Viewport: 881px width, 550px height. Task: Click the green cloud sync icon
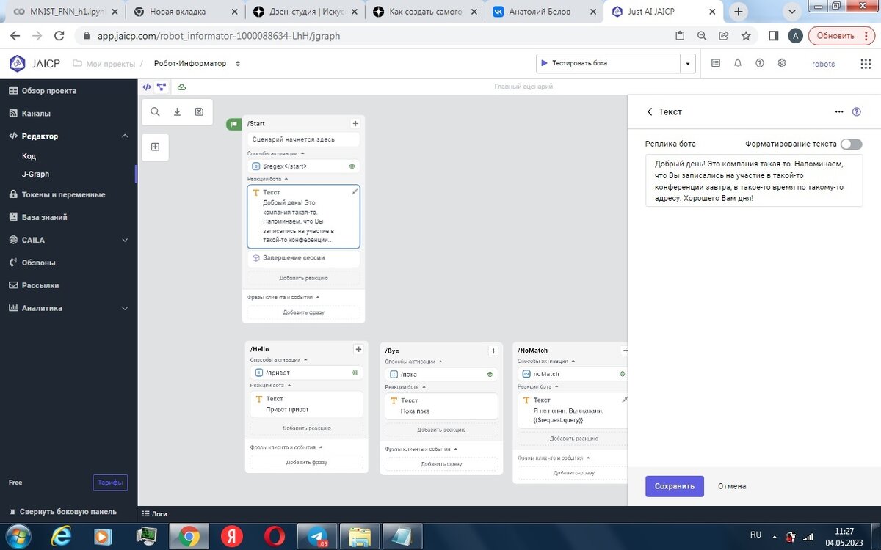(181, 87)
